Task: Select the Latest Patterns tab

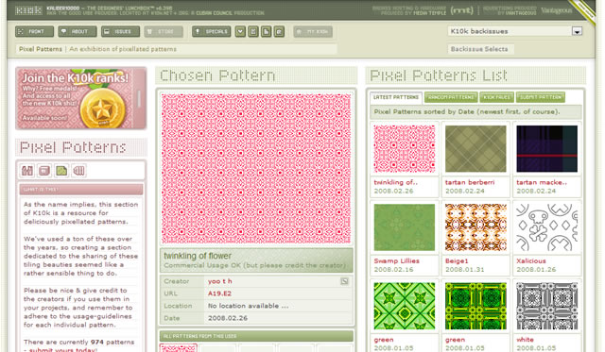Action: 396,97
